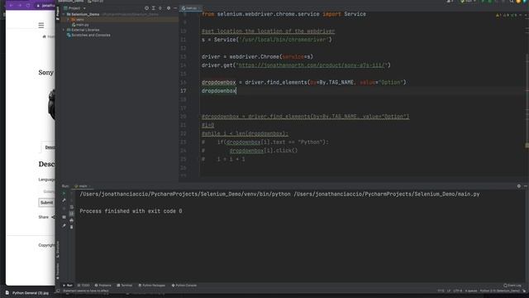Hide the Project panel with minus icon
The width and height of the screenshot is (529, 298).
tap(175, 8)
